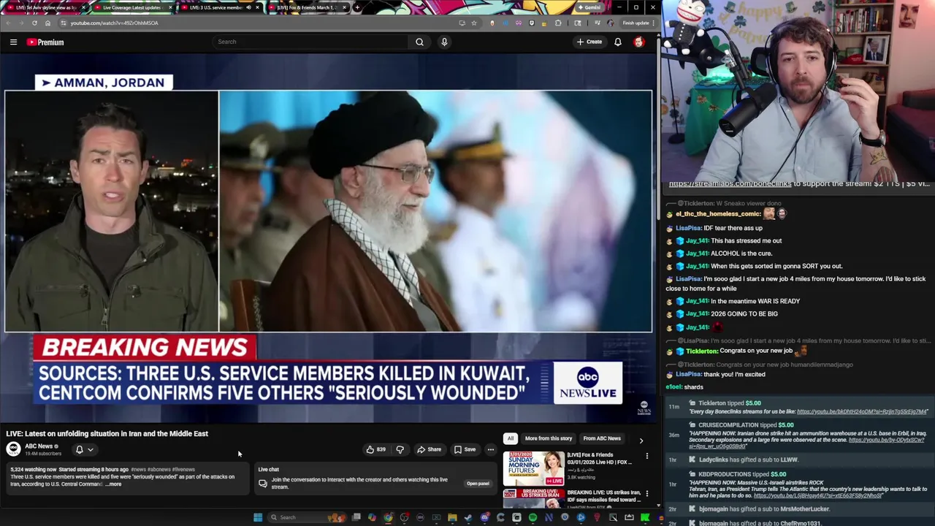Image resolution: width=935 pixels, height=526 pixels.
Task: Click the YouTube Premium logo
Action: pos(45,42)
